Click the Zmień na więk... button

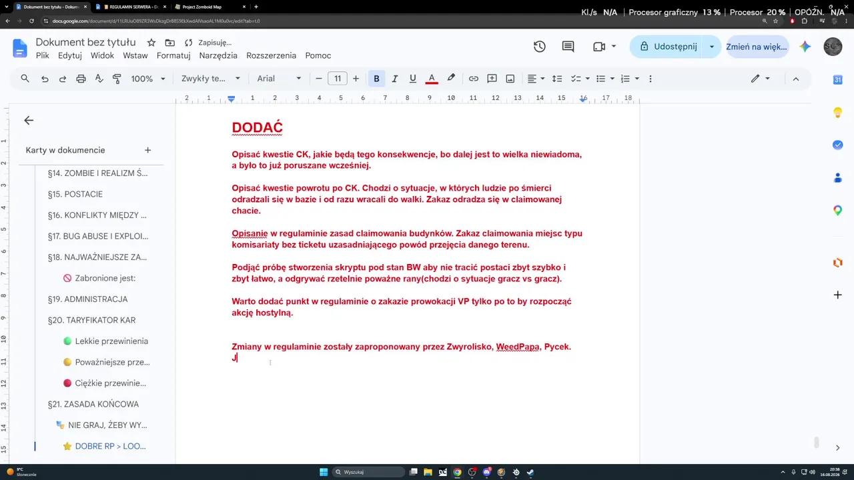[x=756, y=47]
